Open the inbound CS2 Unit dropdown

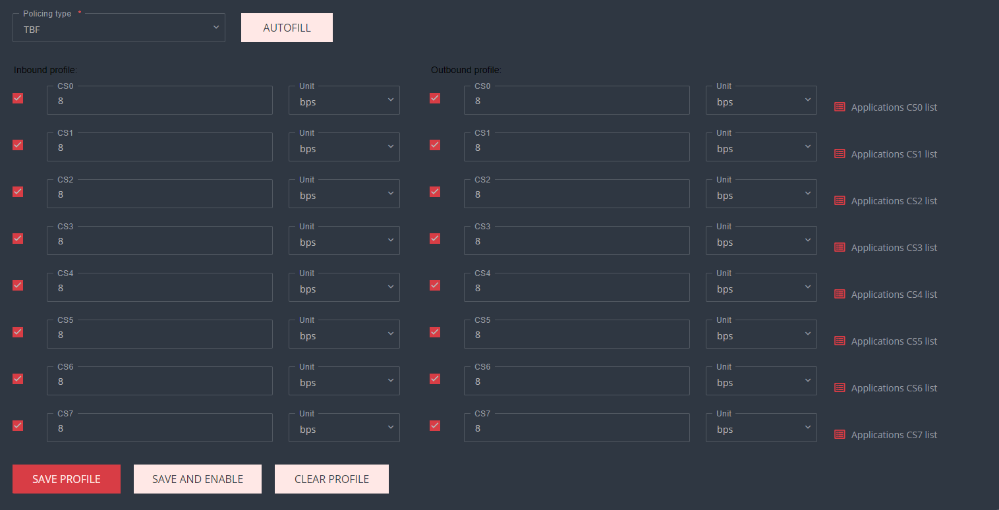344,194
